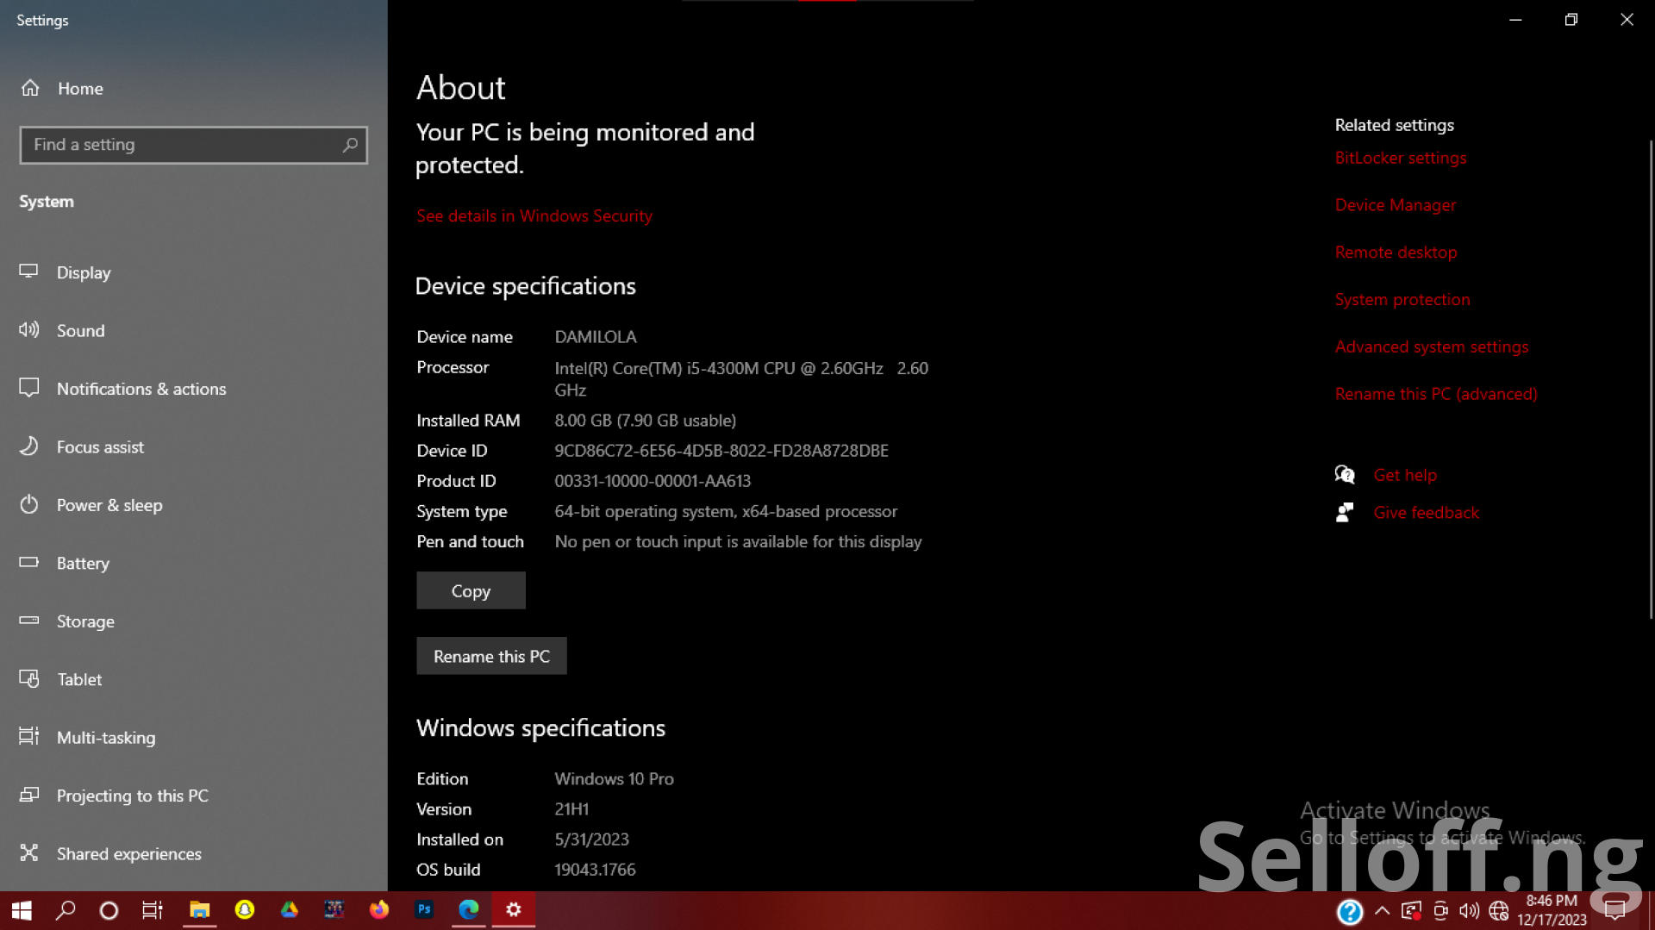The image size is (1655, 930).
Task: Open Firefox from the taskbar
Action: pyautogui.click(x=379, y=910)
